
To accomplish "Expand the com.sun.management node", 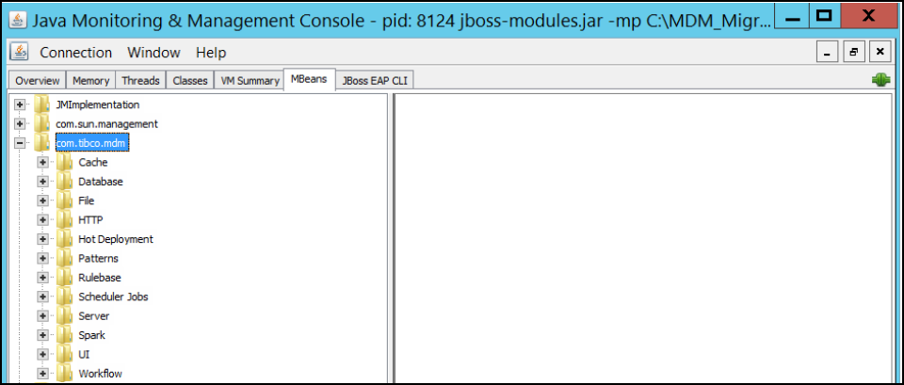I will point(20,124).
